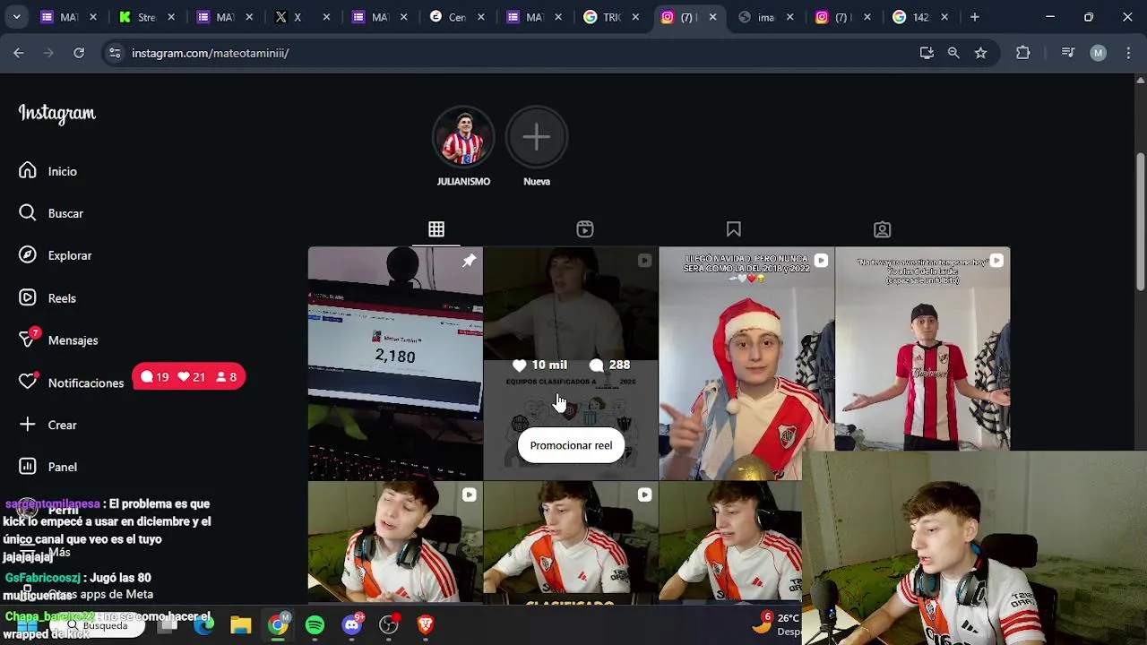Click the weather widget showing 26°C
Image resolution: width=1147 pixels, height=645 pixels.
click(x=776, y=624)
